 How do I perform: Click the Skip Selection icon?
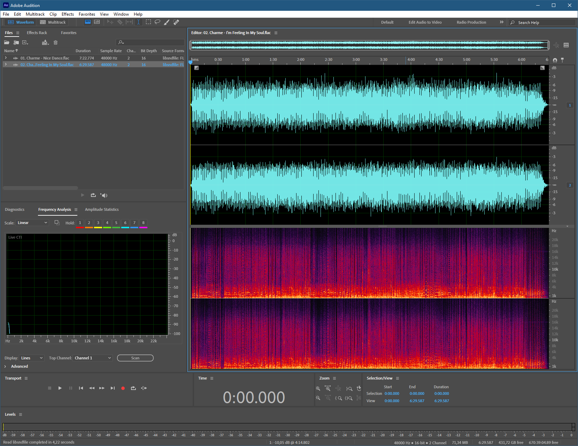[x=144, y=388]
